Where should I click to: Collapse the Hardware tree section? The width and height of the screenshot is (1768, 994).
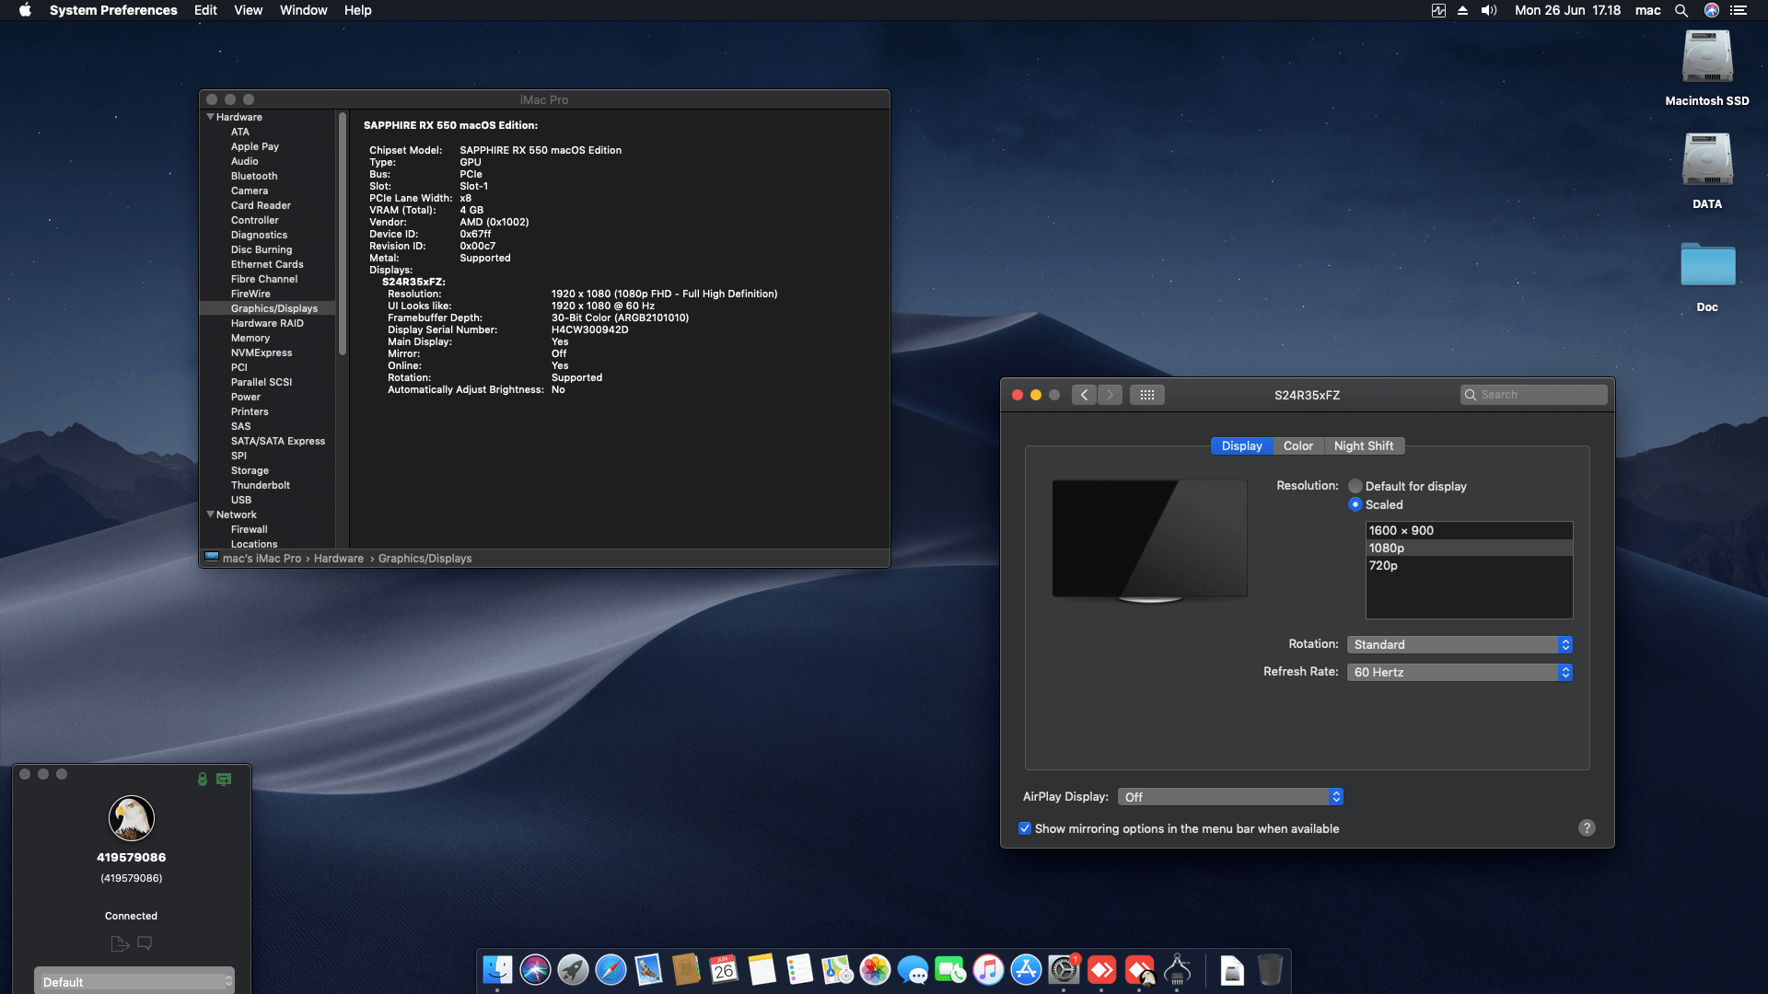pyautogui.click(x=210, y=117)
